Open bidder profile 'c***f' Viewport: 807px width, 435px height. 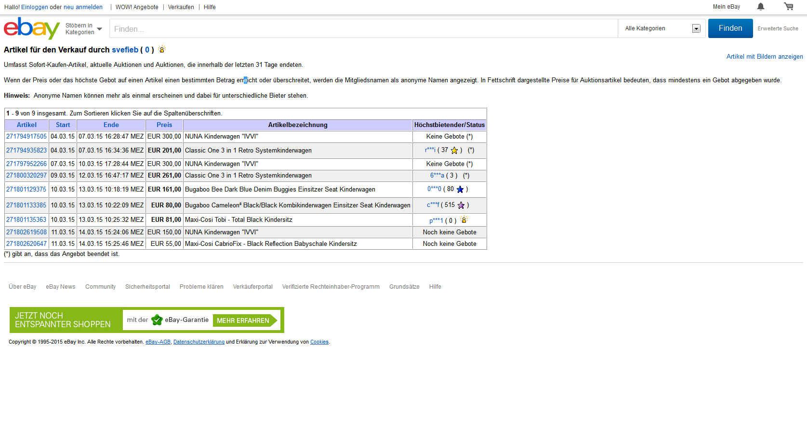pyautogui.click(x=433, y=205)
